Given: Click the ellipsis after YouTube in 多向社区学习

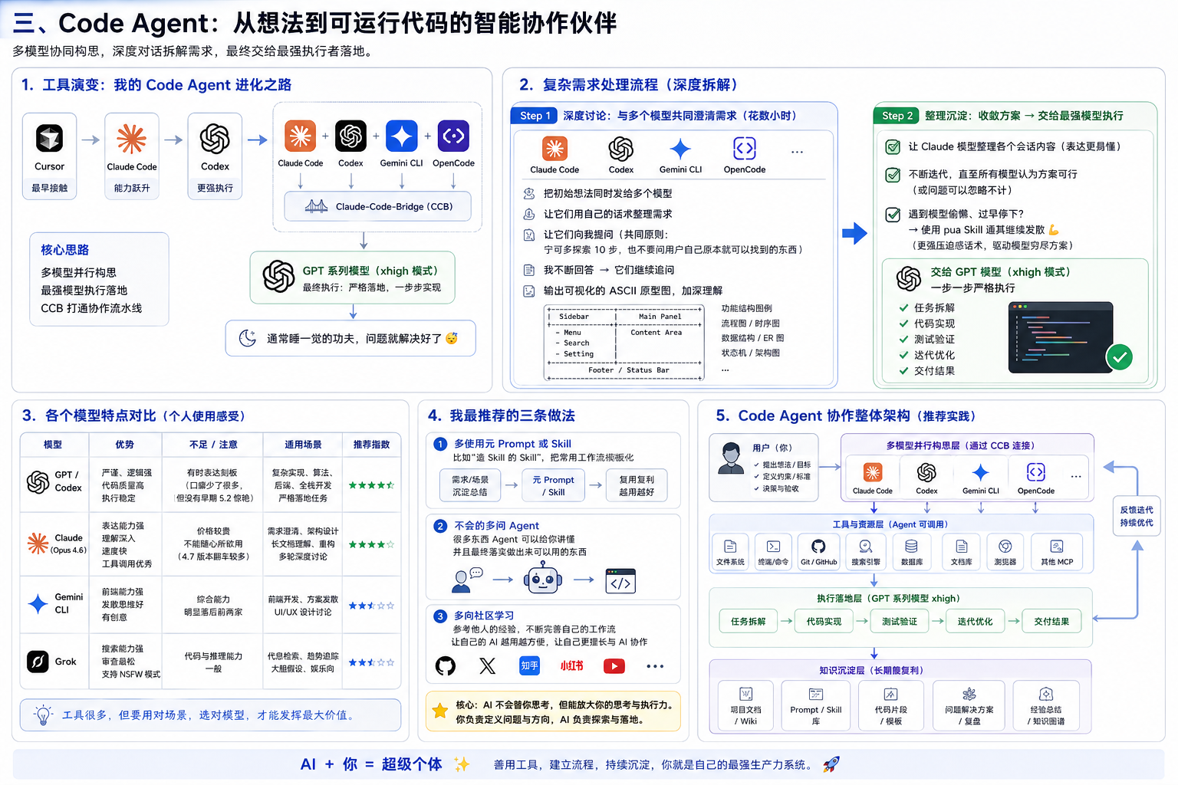Looking at the screenshot, I should click(655, 666).
